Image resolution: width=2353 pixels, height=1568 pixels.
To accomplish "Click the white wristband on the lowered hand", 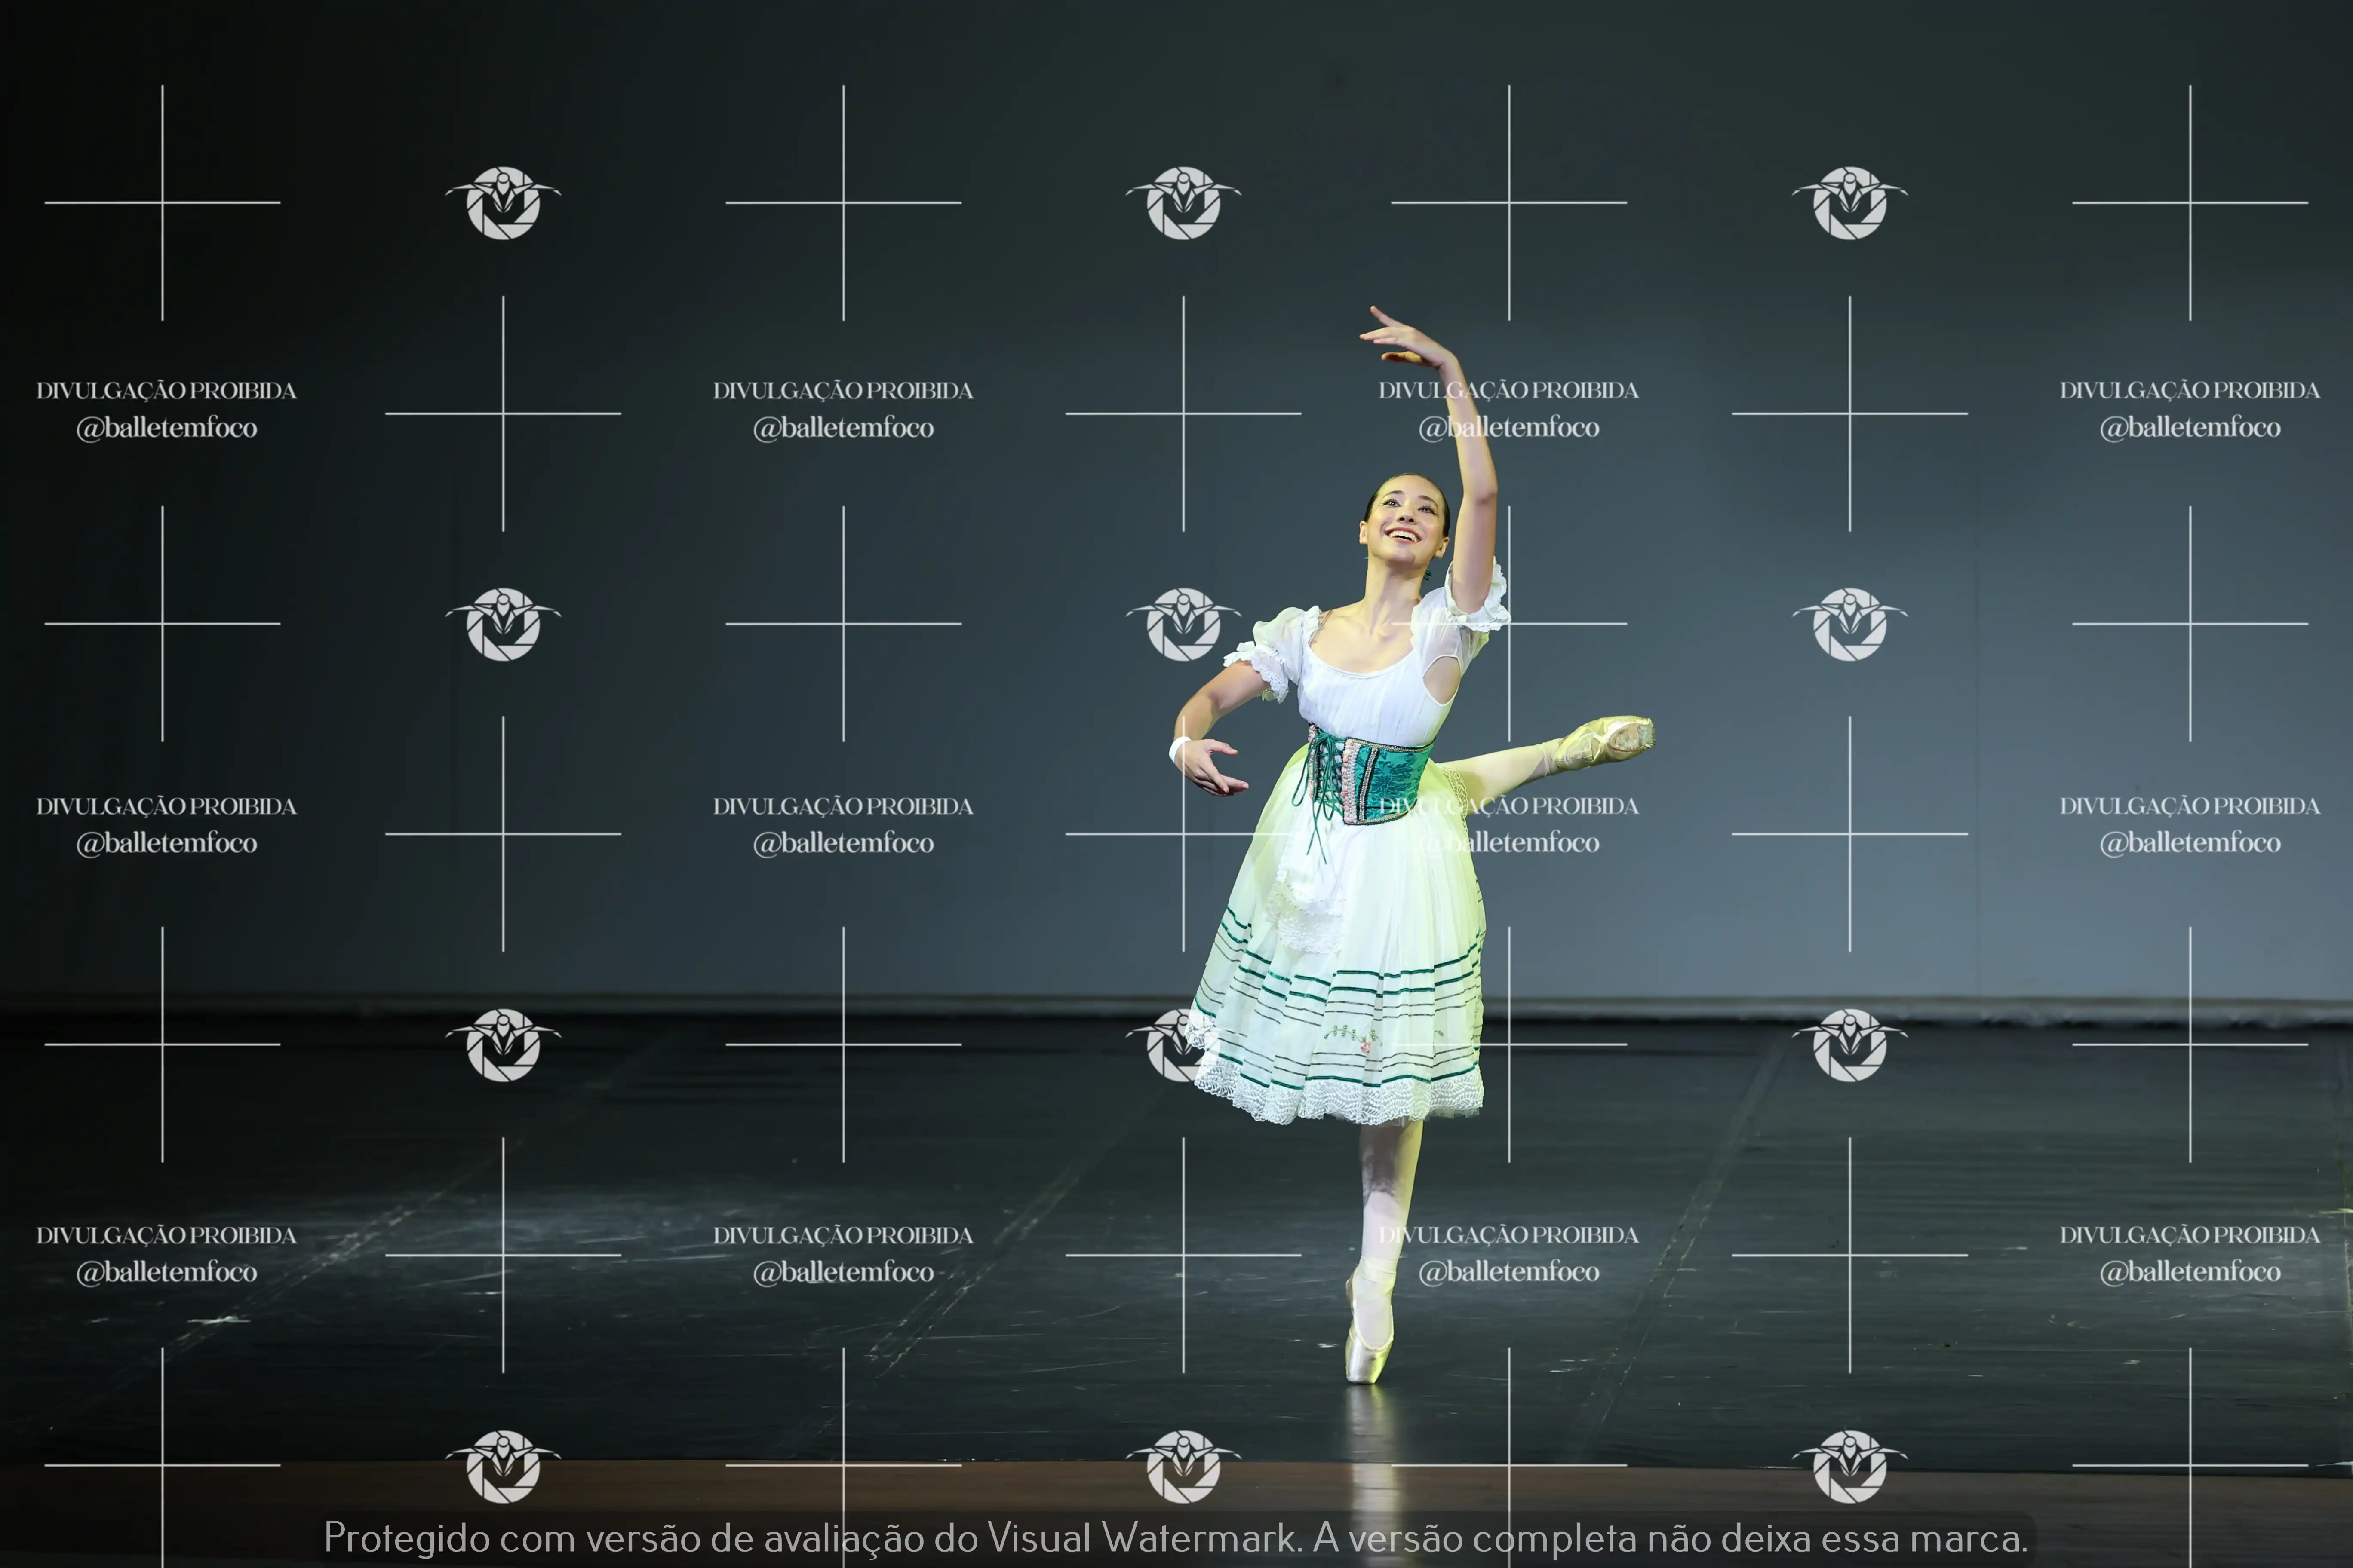I will 1180,749.
